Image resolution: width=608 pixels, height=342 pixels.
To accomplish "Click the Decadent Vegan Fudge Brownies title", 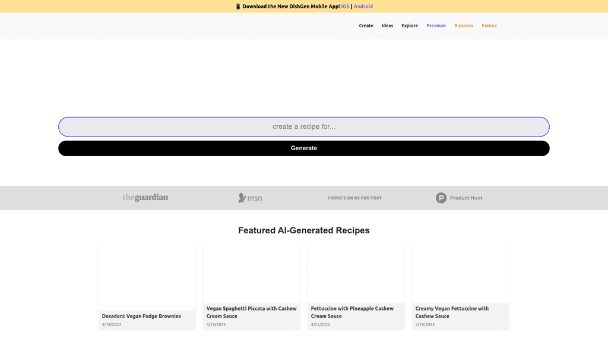I will 141,316.
